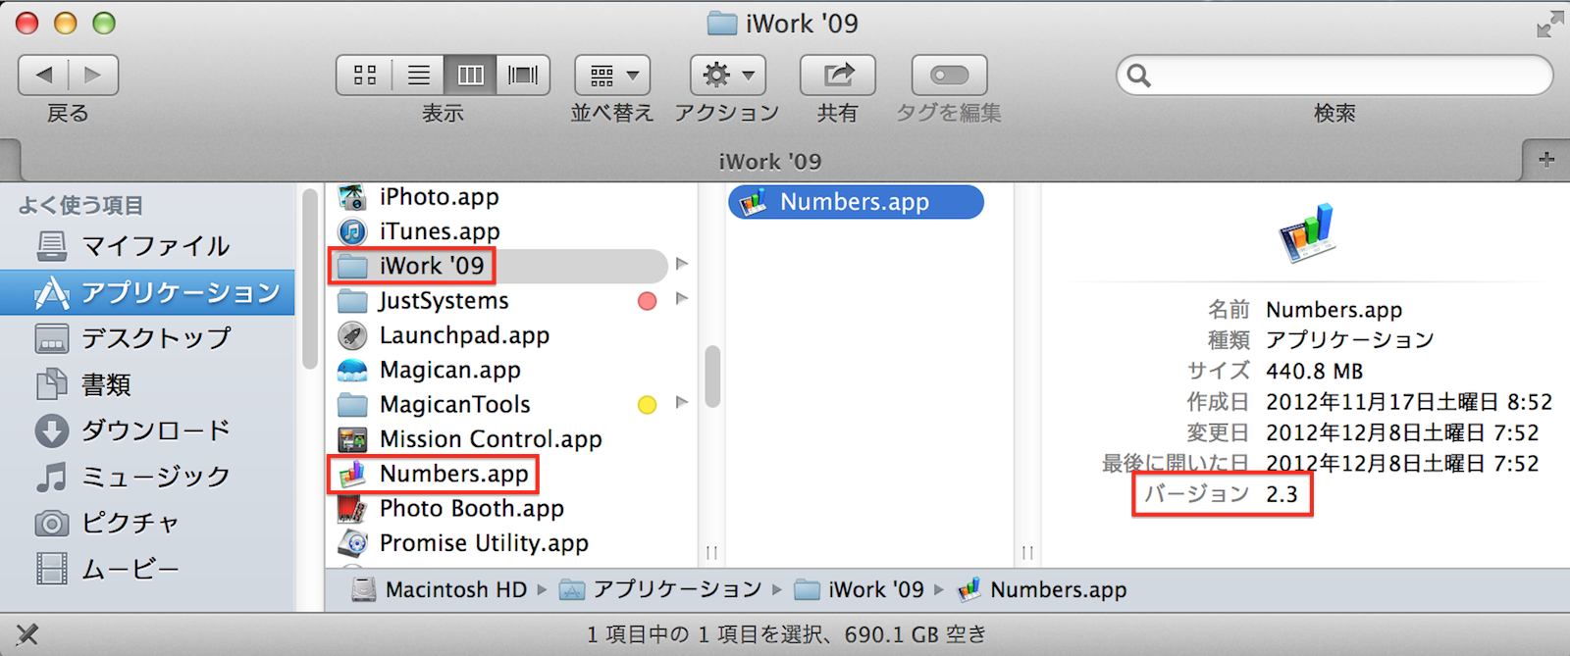Select デスクトップ in the sidebar

pyautogui.click(x=147, y=338)
